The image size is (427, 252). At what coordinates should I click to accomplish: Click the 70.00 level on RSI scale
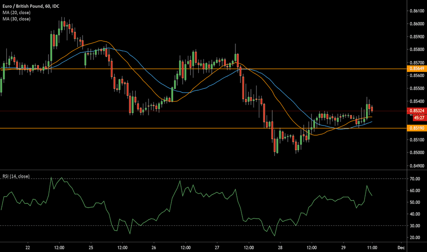pos(416,178)
